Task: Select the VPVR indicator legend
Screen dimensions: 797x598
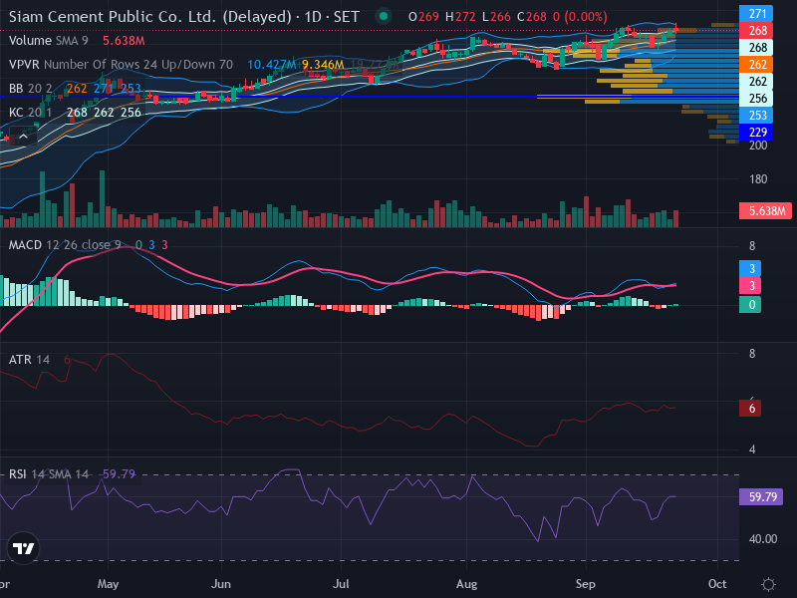Action: click(x=121, y=65)
